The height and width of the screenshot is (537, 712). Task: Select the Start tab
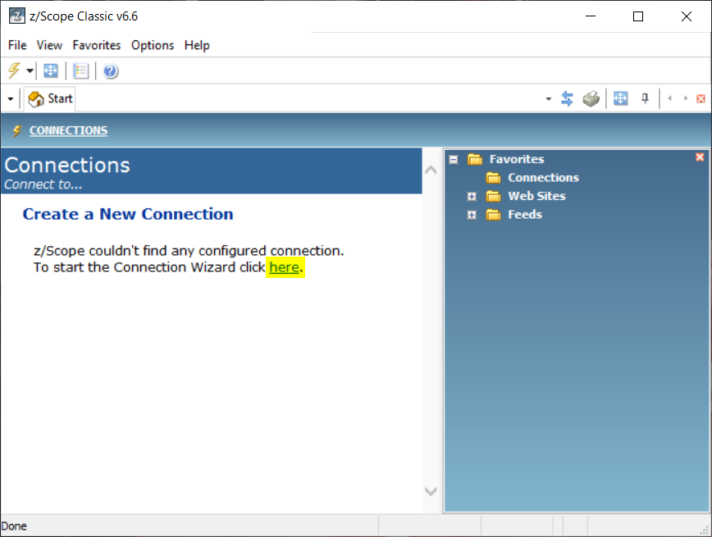coord(50,98)
